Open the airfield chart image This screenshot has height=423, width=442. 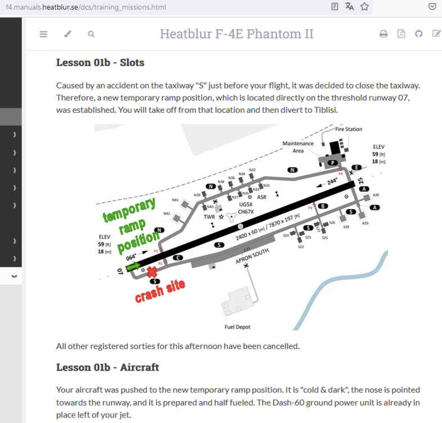[241, 227]
